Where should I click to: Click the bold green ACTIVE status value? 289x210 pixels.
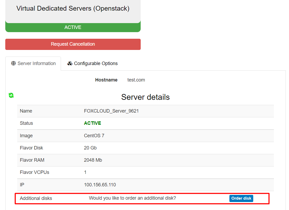point(92,123)
